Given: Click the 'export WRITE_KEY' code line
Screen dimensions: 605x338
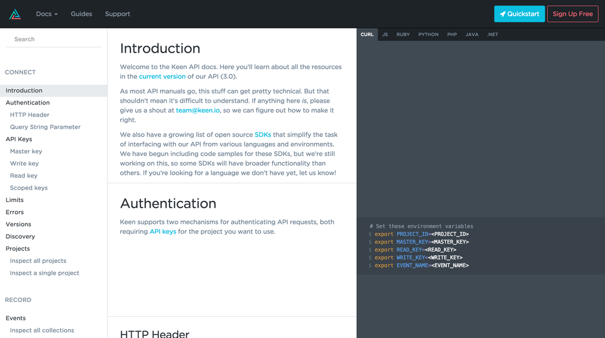Looking at the screenshot, I should 415,258.
